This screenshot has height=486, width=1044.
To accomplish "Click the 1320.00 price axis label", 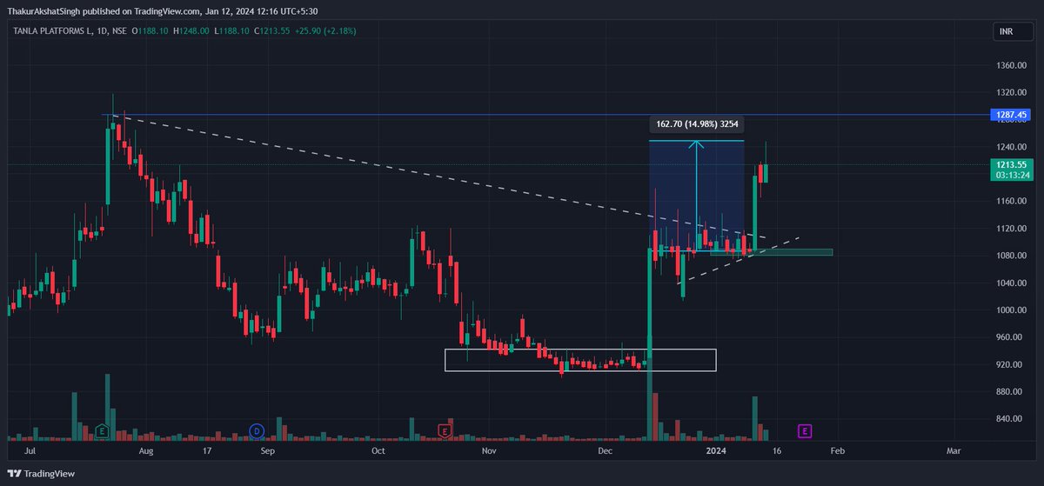I will click(1010, 92).
